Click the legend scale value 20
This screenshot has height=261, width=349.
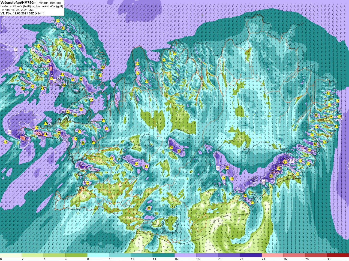220,259
